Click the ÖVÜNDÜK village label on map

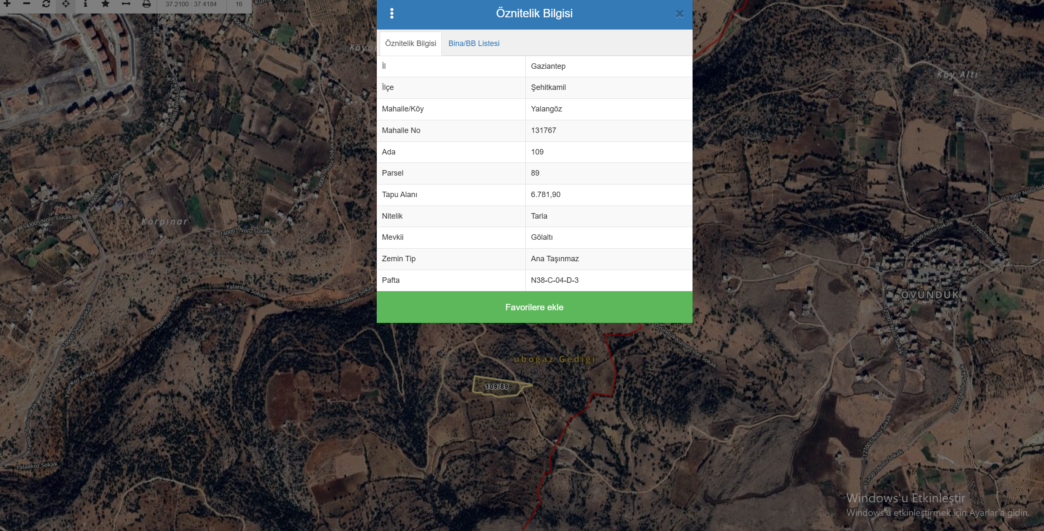click(x=930, y=295)
